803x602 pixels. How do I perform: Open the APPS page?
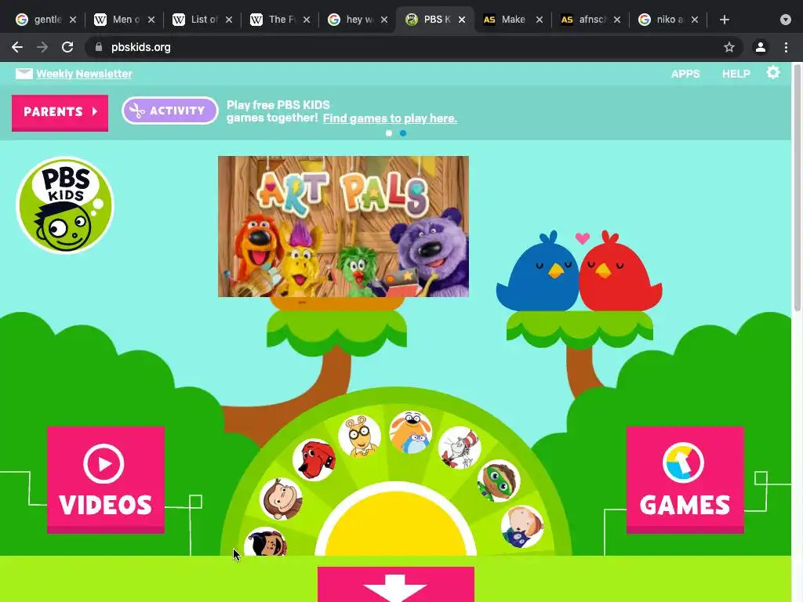(685, 74)
